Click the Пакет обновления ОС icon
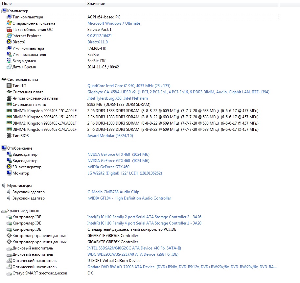Image resolution: width=300 pixels, height=283 pixels. tap(9, 29)
